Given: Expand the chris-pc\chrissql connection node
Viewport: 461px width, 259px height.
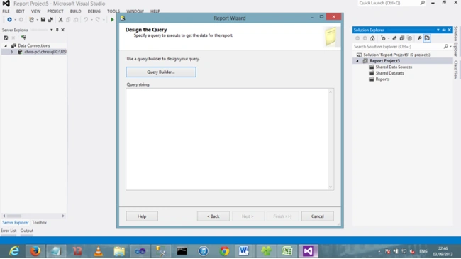Looking at the screenshot, I should pyautogui.click(x=12, y=52).
